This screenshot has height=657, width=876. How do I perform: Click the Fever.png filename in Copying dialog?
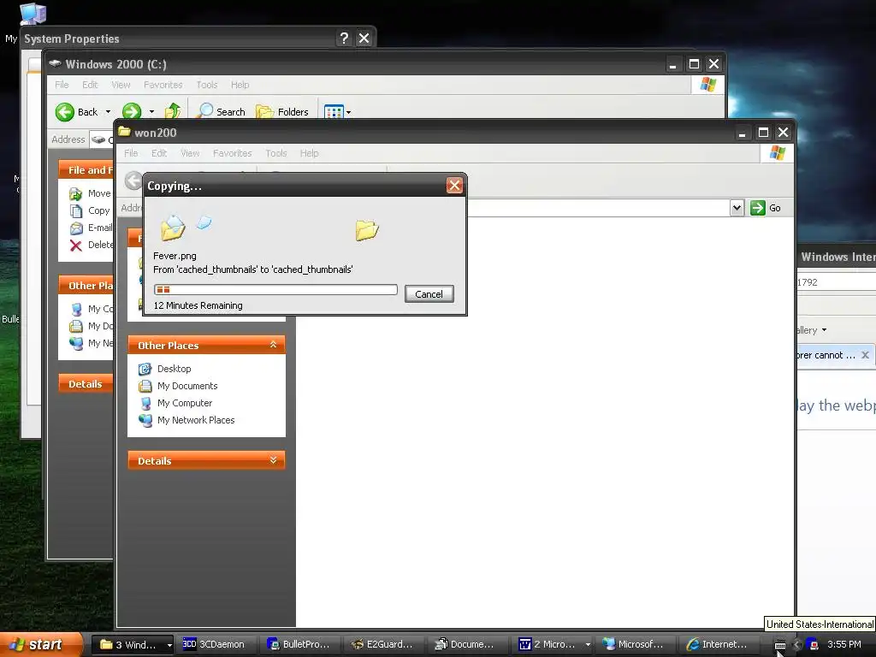click(x=175, y=256)
